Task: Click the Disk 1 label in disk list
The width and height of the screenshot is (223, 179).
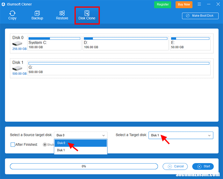Action: (18, 62)
